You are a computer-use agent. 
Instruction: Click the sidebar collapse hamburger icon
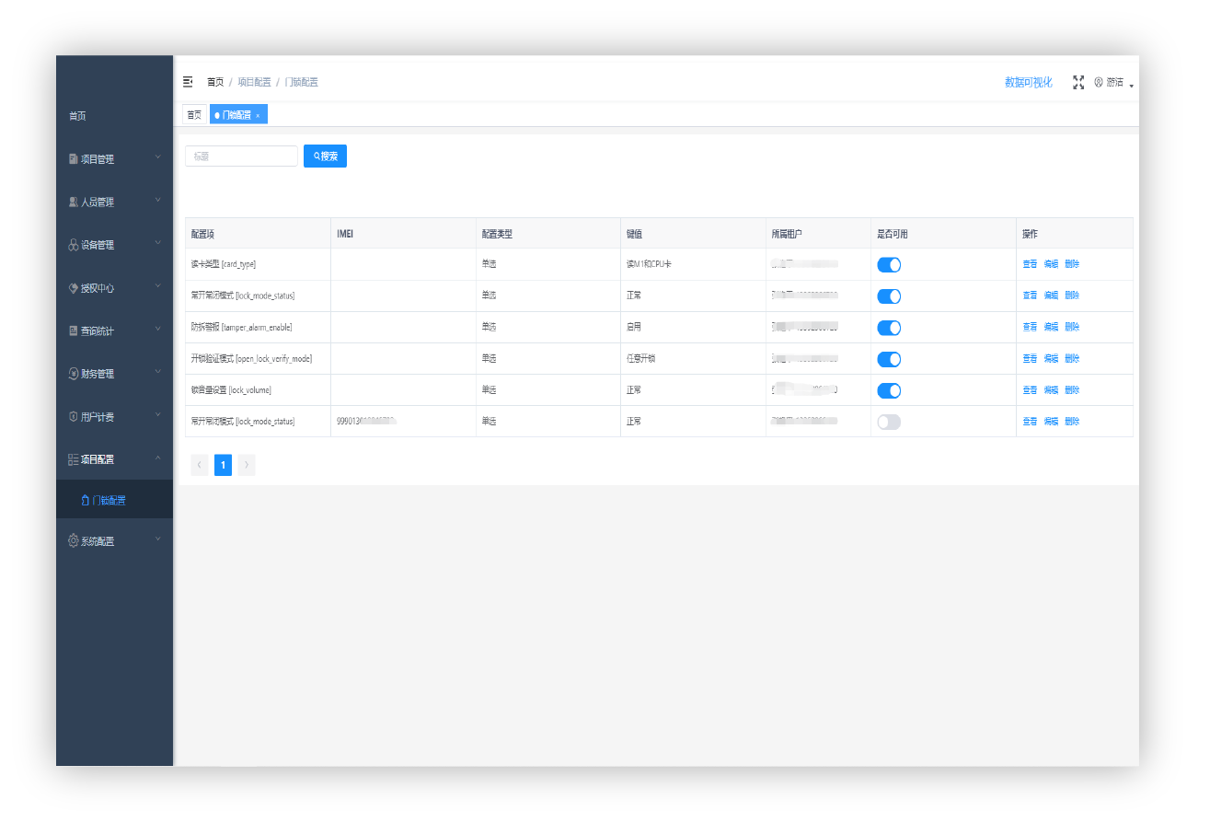pyautogui.click(x=189, y=82)
